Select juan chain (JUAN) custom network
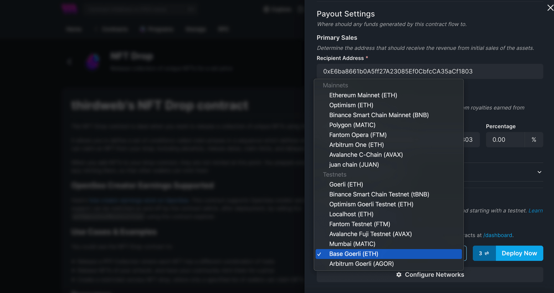 (355, 165)
